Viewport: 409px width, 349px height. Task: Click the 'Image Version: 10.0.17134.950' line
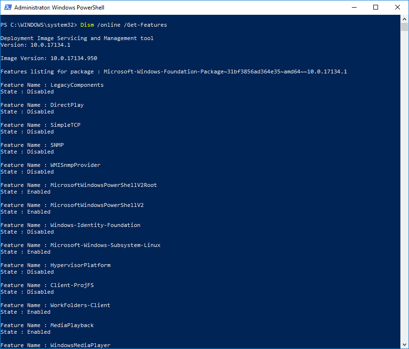49,58
